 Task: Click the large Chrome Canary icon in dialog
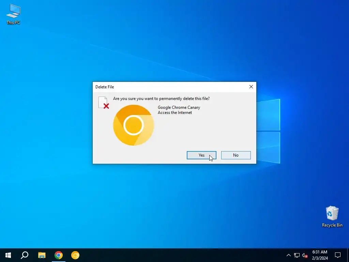click(x=134, y=125)
